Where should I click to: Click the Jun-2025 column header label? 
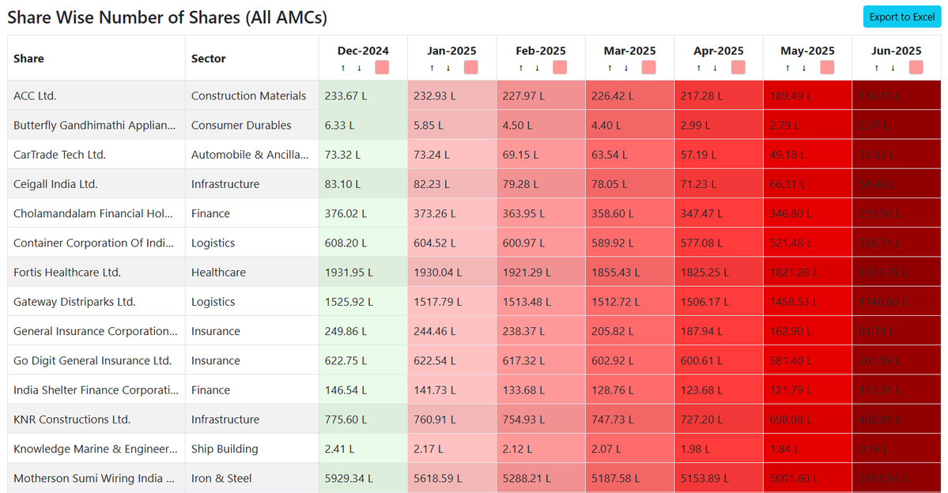[x=896, y=51]
